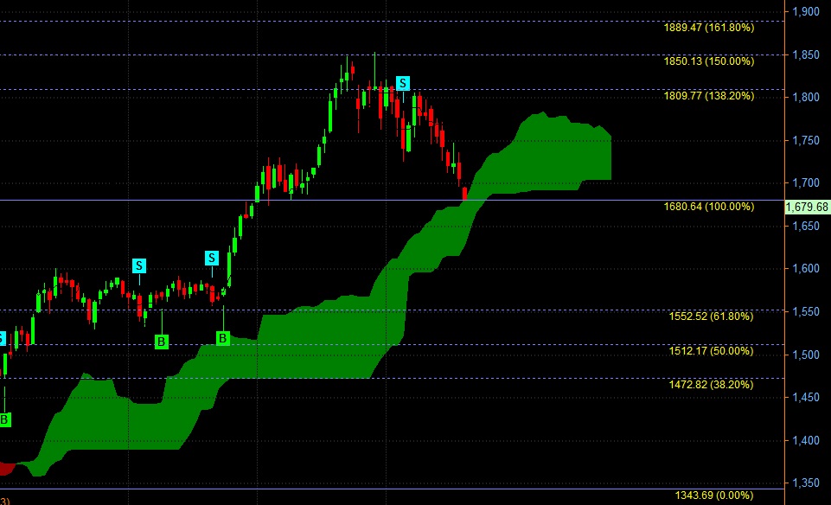Image resolution: width=831 pixels, height=505 pixels.
Task: Click the 1,400 price axis label
Action: (806, 440)
